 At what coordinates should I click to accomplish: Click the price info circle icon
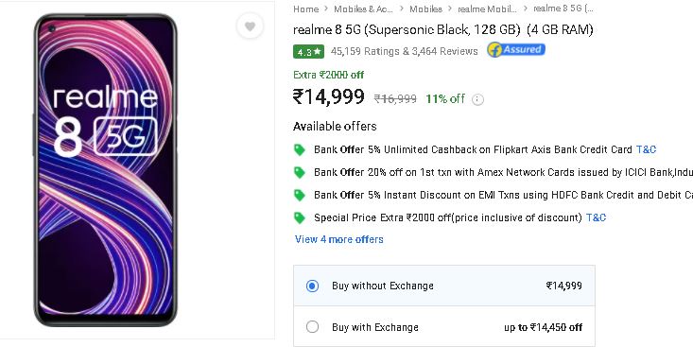pyautogui.click(x=477, y=99)
